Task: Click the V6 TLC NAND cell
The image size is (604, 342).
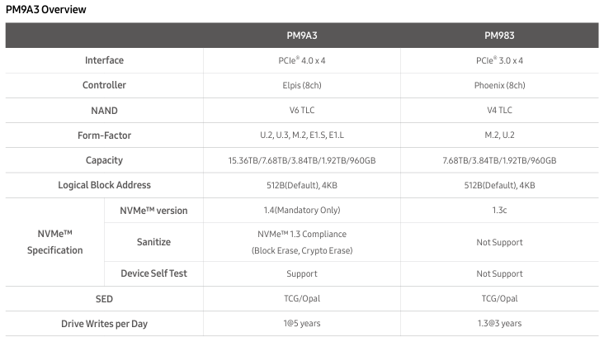Action: pos(302,110)
